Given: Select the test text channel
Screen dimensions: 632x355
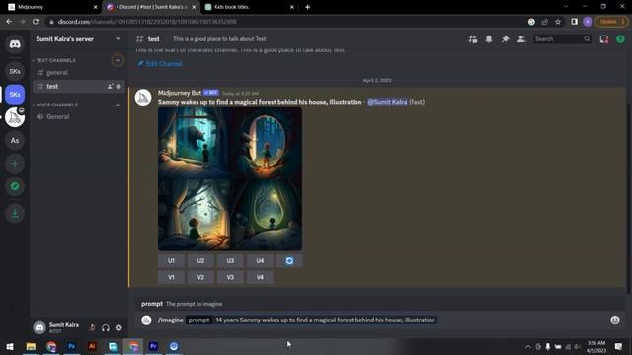Looking at the screenshot, I should [79, 86].
